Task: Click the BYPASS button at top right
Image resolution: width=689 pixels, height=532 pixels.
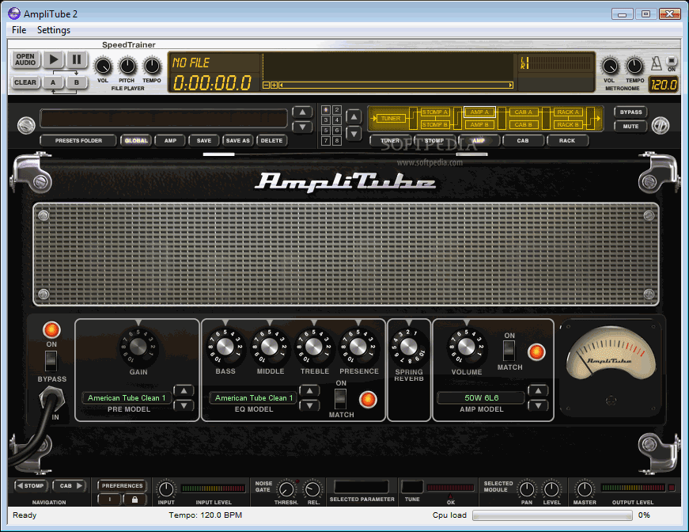Action: pos(631,112)
